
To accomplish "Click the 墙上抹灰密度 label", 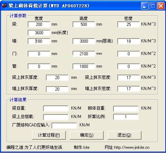I will click(x=98, y=89).
